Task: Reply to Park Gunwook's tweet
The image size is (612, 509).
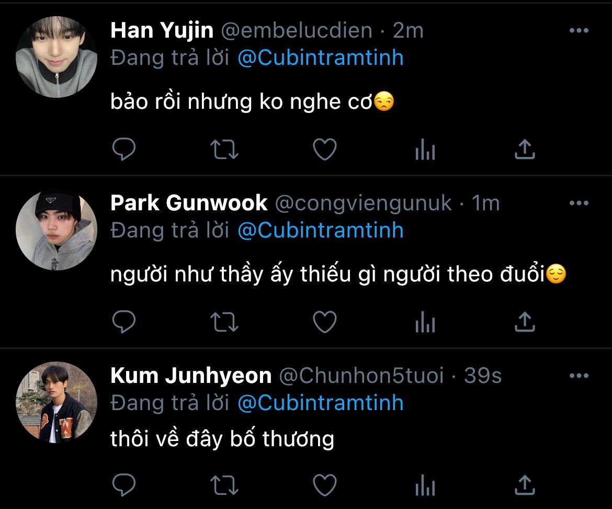Action: 124,323
